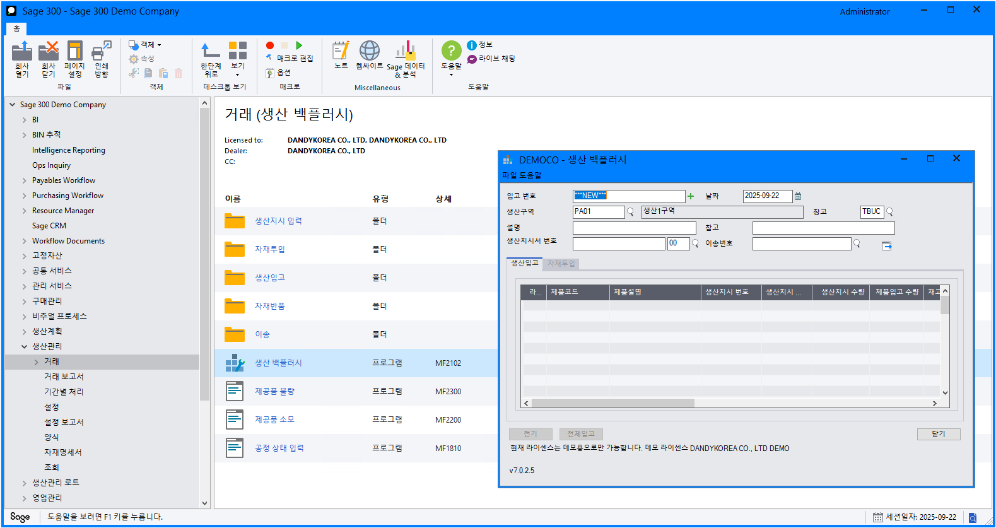996x528 pixels.
Task: Click the 생산 백플러시 program icon
Action: click(235, 363)
